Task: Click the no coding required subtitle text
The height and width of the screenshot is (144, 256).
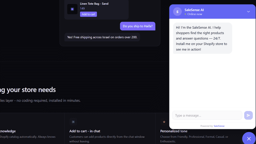Action: click(40, 100)
